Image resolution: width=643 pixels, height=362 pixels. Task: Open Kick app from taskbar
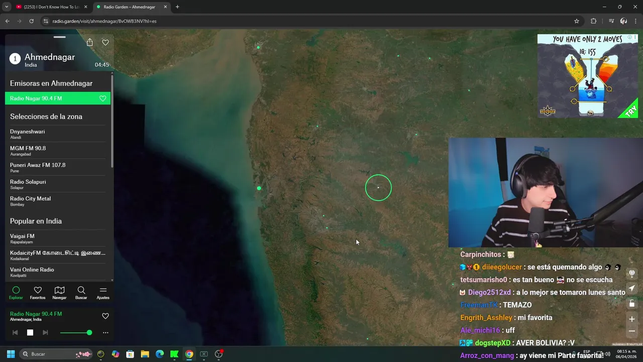(174, 354)
